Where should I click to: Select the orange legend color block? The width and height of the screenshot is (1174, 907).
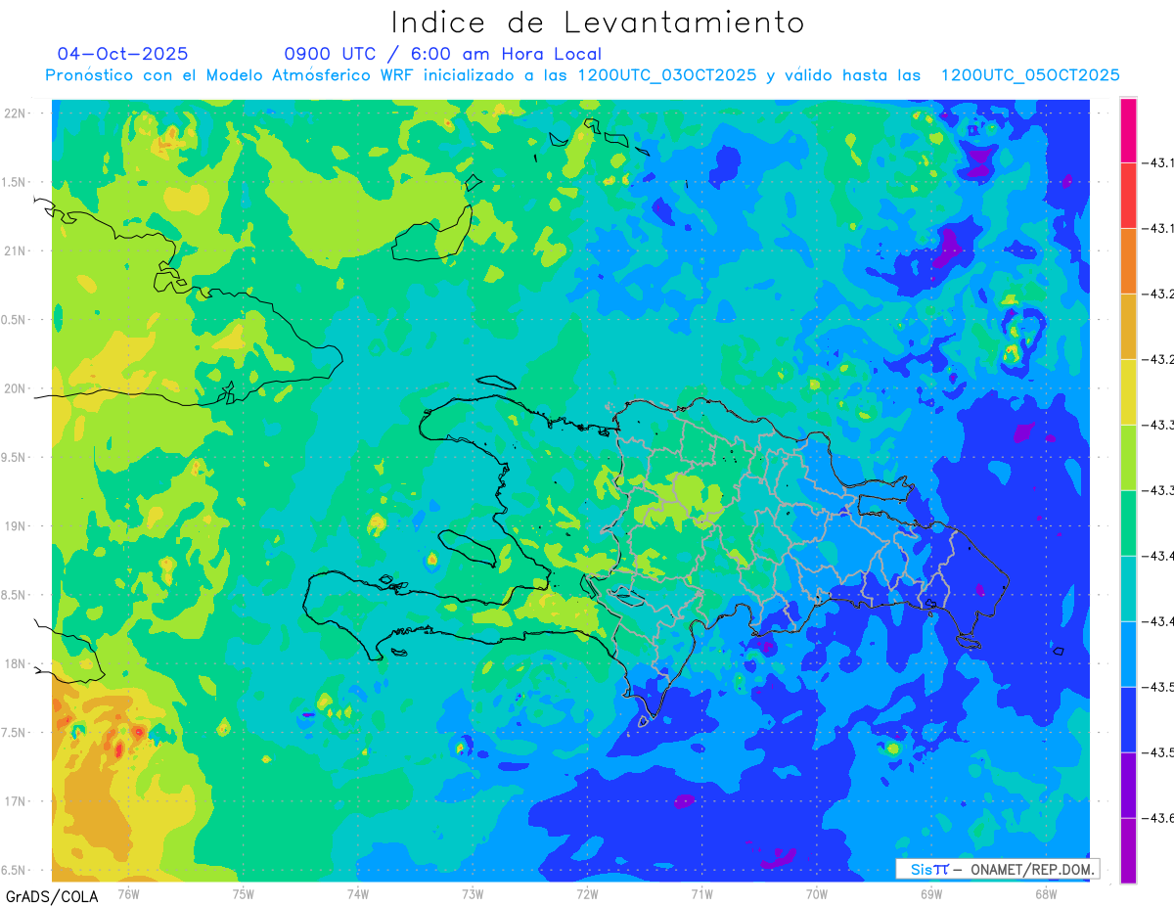point(1128,261)
